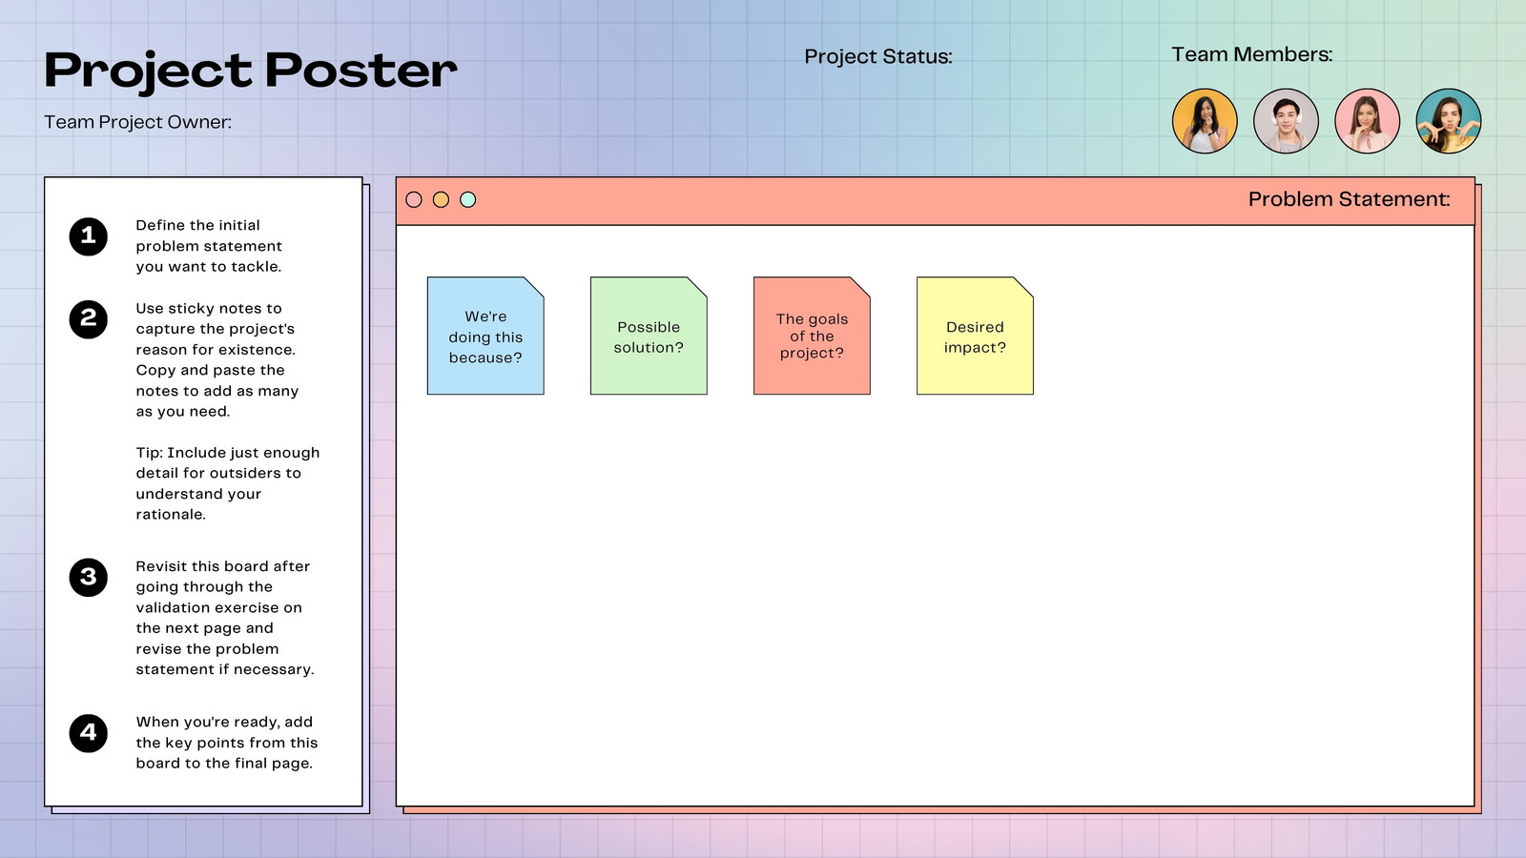Select the blue "We're doing this because?" sticky note
This screenshot has width=1526, height=858.
[x=485, y=336]
